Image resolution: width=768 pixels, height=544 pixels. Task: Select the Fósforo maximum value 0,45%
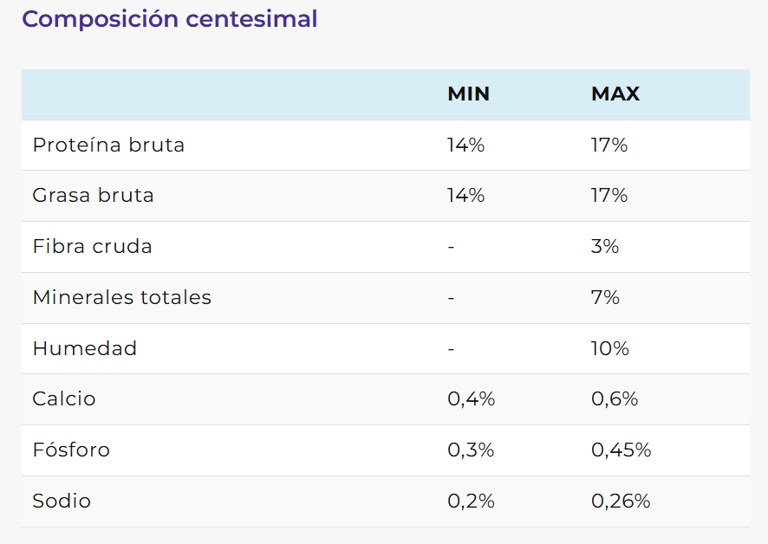(621, 450)
